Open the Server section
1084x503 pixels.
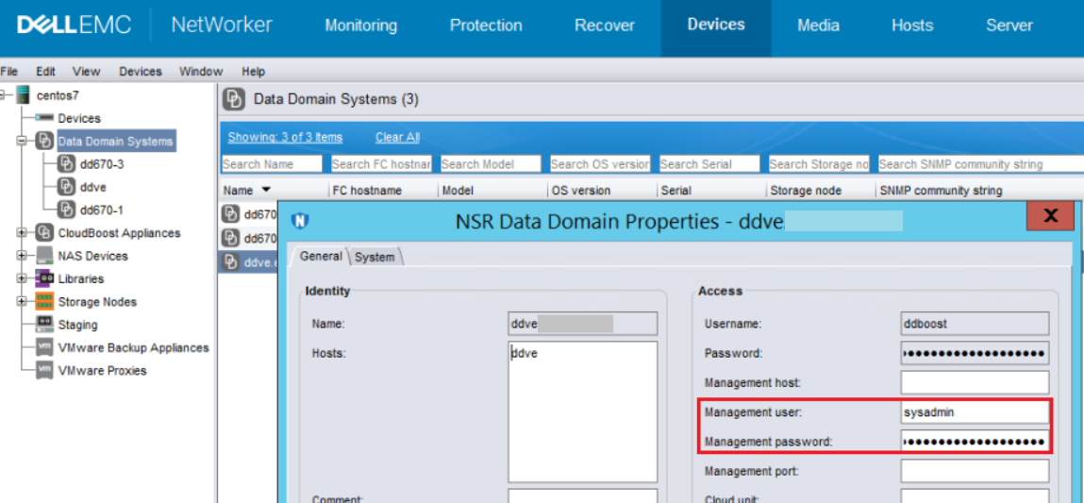[x=1009, y=25]
